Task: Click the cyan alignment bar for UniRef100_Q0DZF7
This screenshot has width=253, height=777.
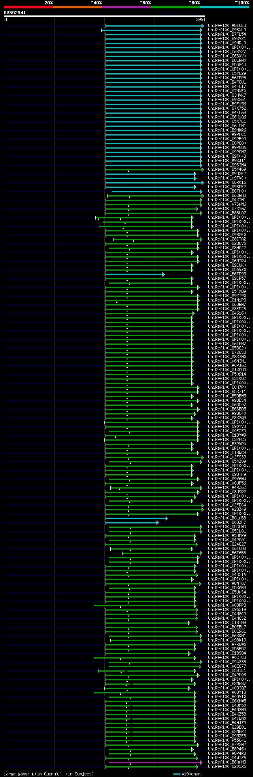Action: coord(132,523)
